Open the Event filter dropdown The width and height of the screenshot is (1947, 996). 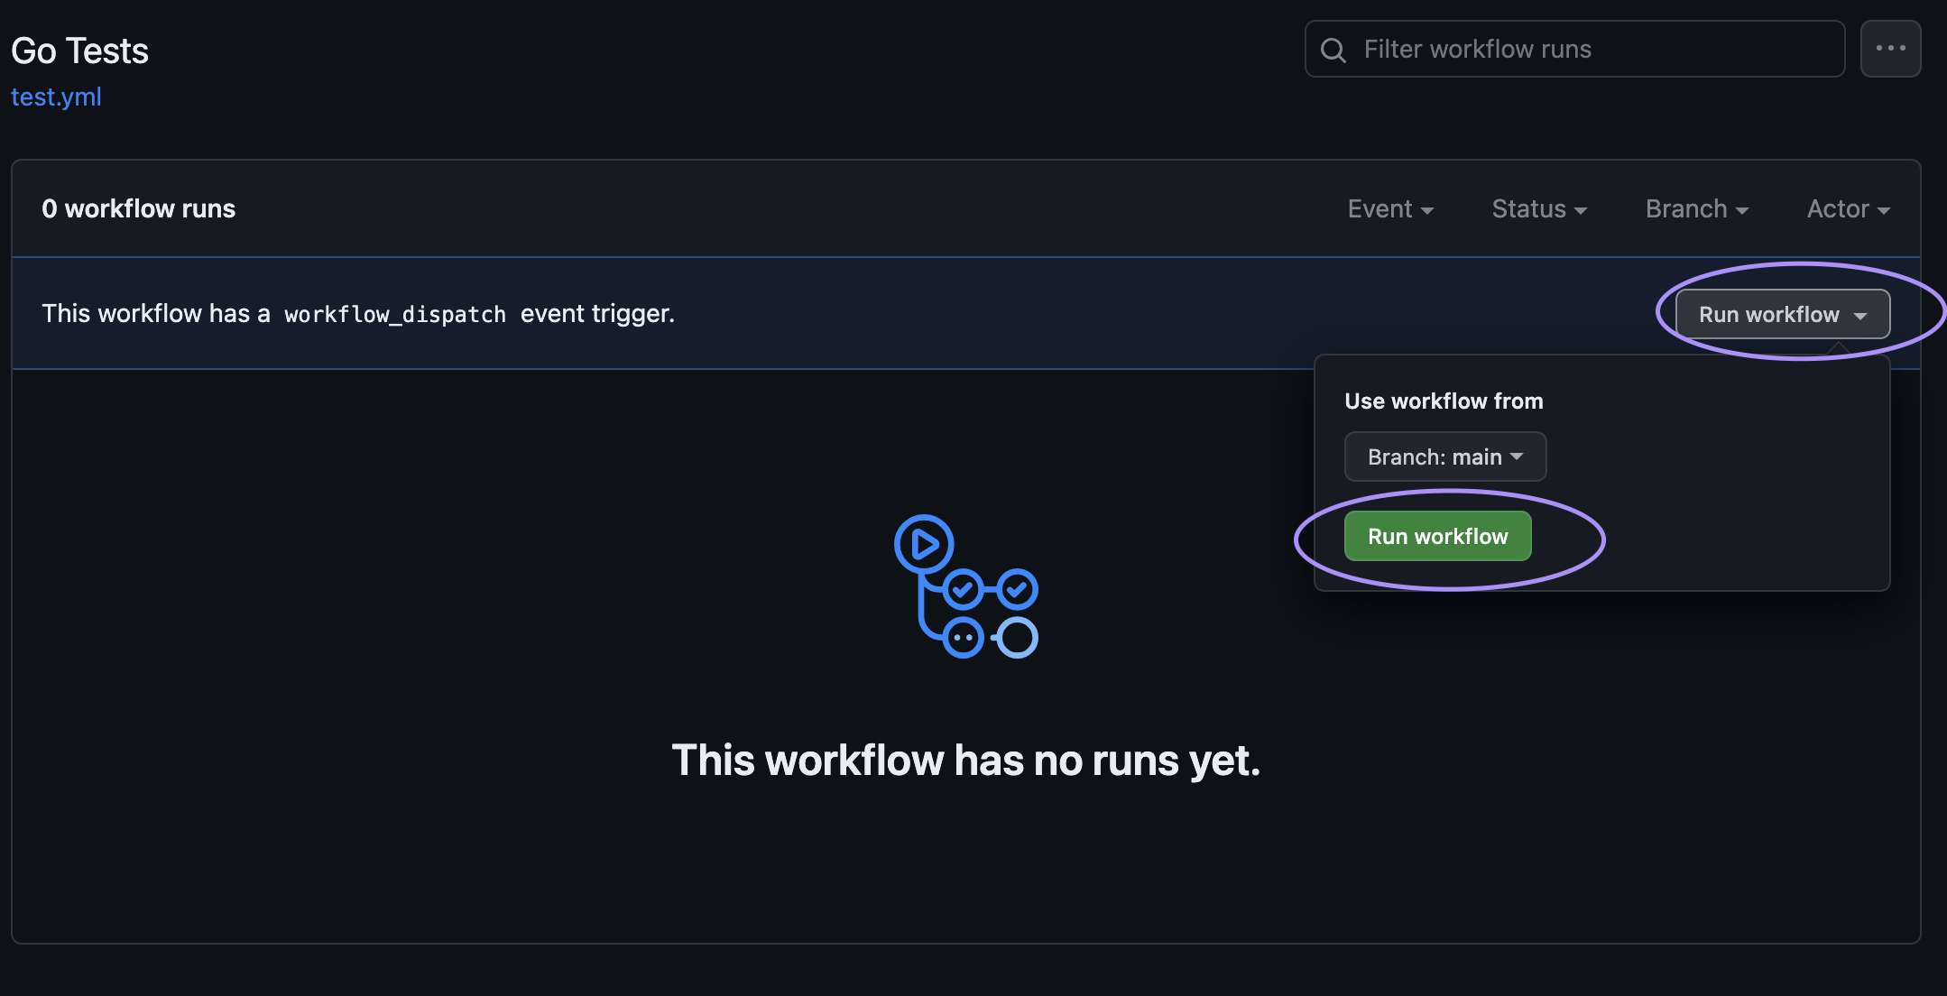point(1390,208)
